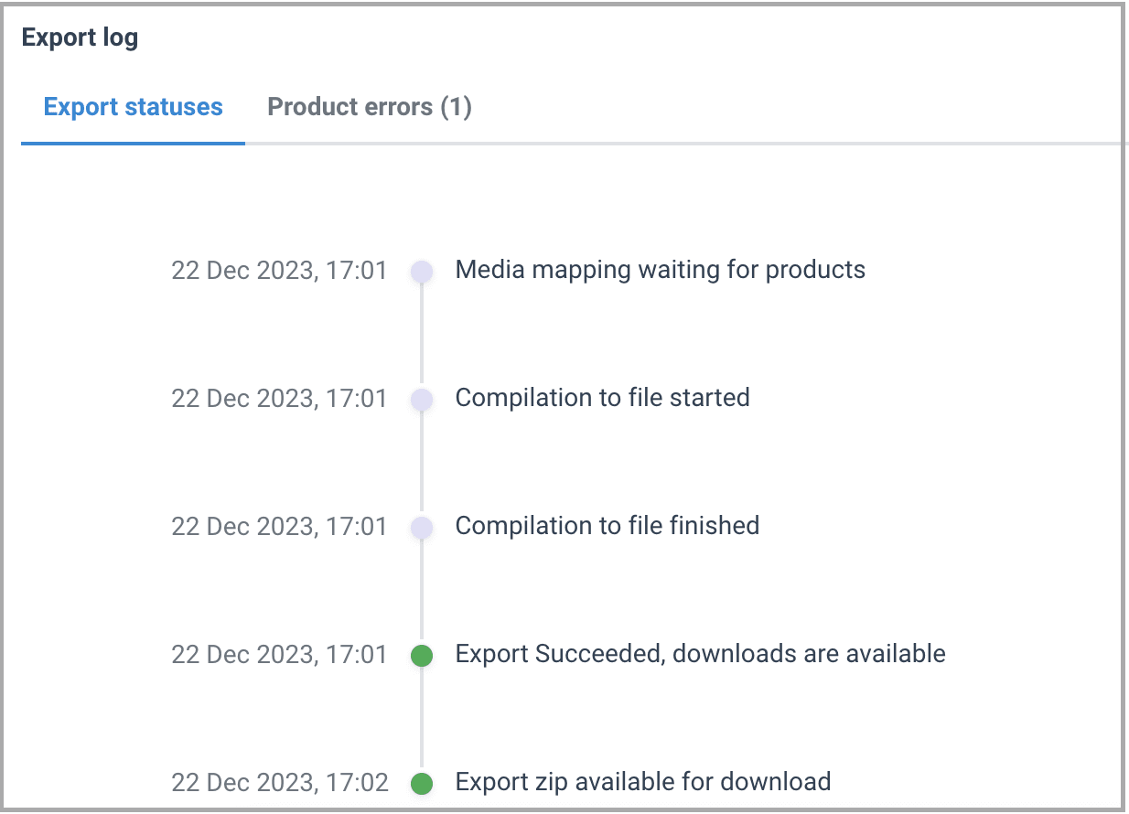Click the green dot for Export Succeeded

422,655
